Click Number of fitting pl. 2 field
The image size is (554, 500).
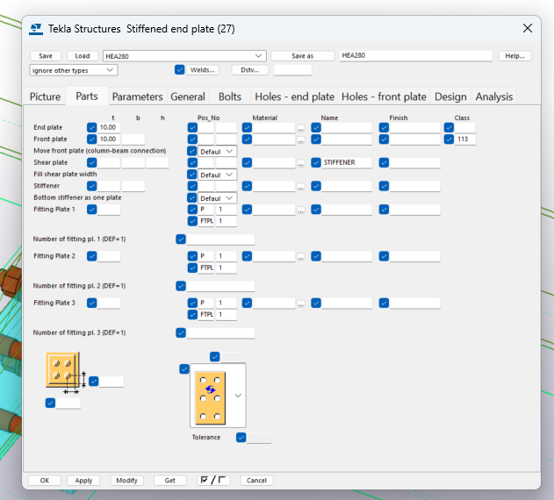click(x=220, y=286)
